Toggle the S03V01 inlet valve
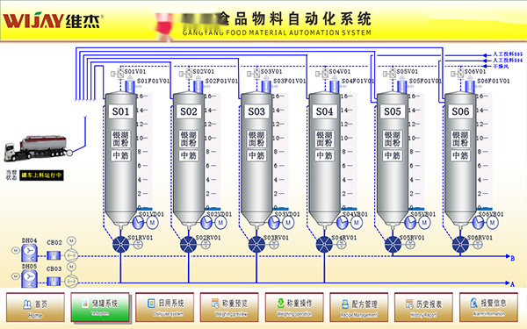Image resolution: width=527 pixels, height=329 pixels. pyautogui.click(x=254, y=74)
